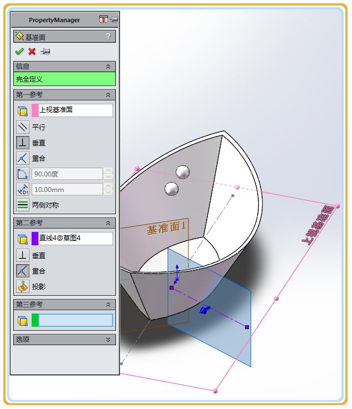Select 平行 constraint in first reference
This screenshot has height=409, width=352.
23,127
